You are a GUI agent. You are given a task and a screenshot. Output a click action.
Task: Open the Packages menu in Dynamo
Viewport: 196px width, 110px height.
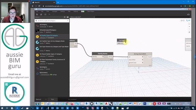pyautogui.click(x=55, y=11)
